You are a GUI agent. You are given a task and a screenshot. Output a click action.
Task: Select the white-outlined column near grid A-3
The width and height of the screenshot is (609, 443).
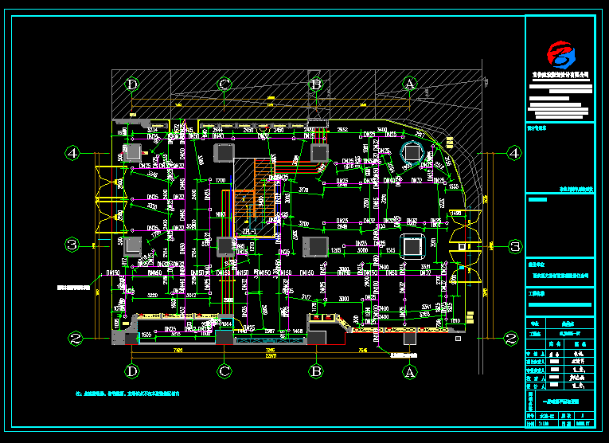(x=412, y=245)
